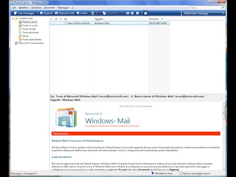Click the Posta inviata folder icon

pyautogui.click(x=20, y=29)
